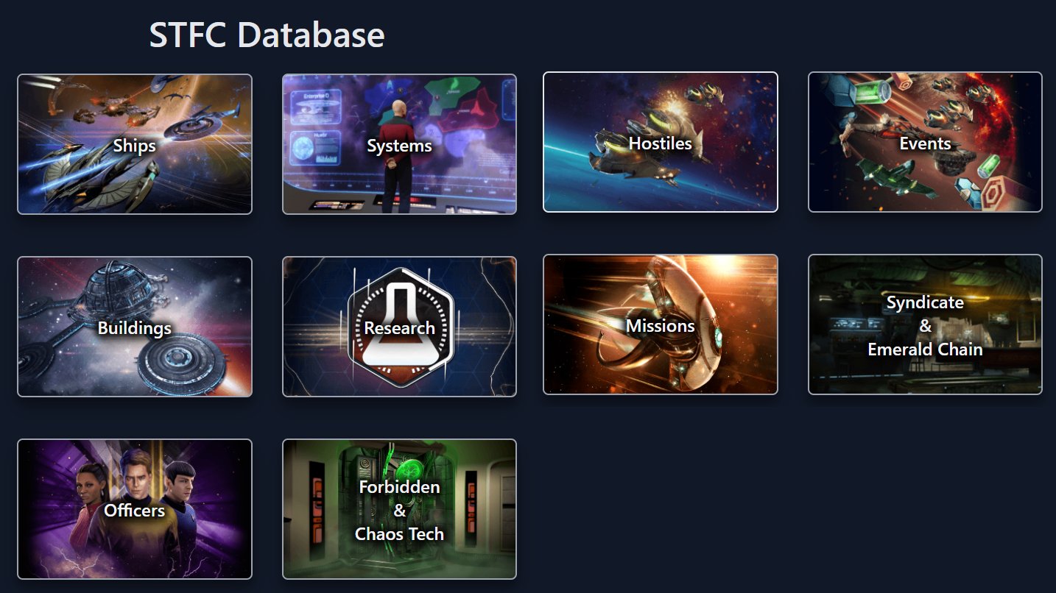Click the Ships text label
This screenshot has width=1056, height=593.
tap(135, 146)
